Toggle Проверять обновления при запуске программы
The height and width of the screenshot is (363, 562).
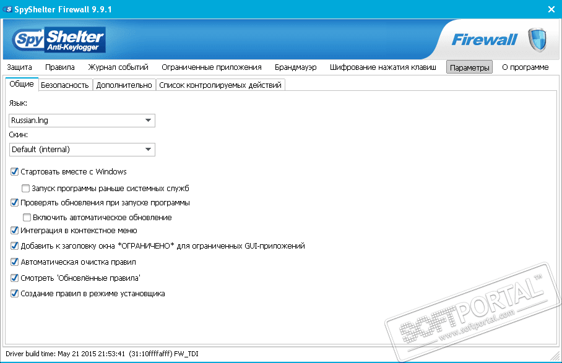tap(14, 203)
